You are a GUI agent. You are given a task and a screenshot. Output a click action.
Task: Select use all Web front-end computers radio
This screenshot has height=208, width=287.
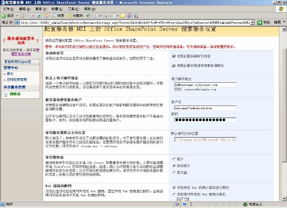pyautogui.click(x=174, y=188)
